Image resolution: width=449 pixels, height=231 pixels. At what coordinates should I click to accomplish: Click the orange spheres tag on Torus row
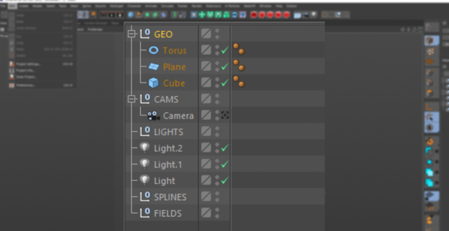coord(239,49)
